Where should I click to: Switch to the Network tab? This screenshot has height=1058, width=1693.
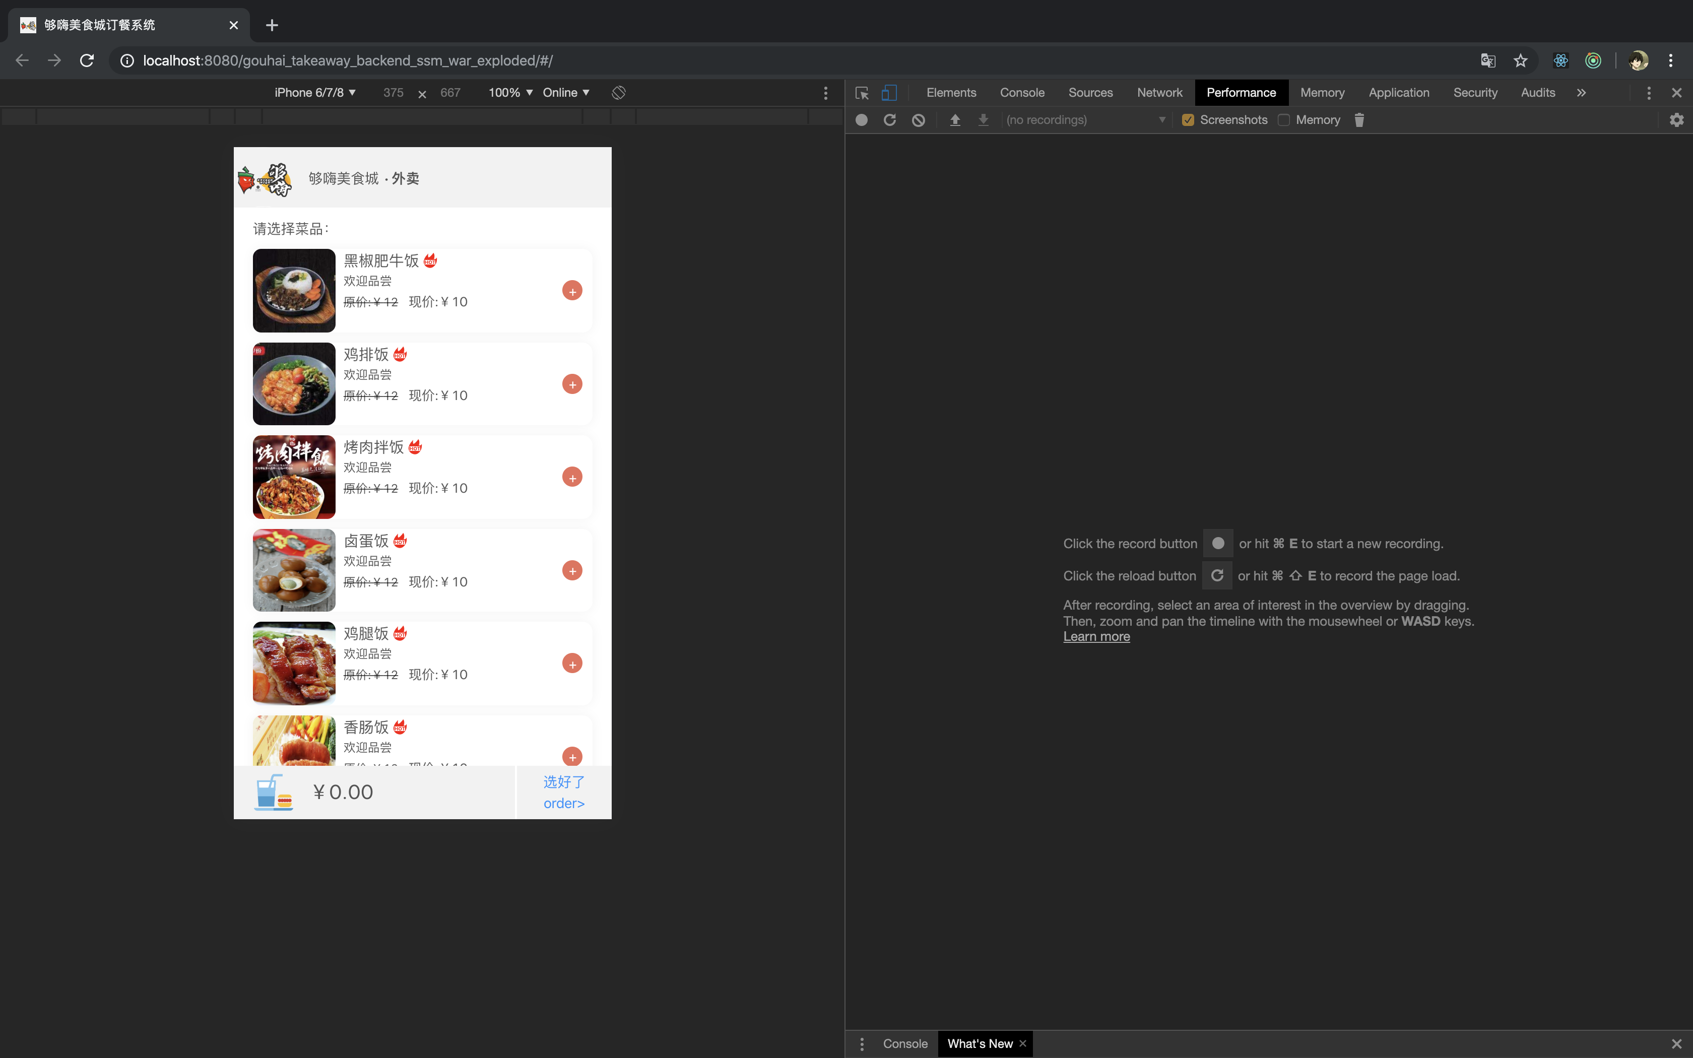coord(1159,93)
